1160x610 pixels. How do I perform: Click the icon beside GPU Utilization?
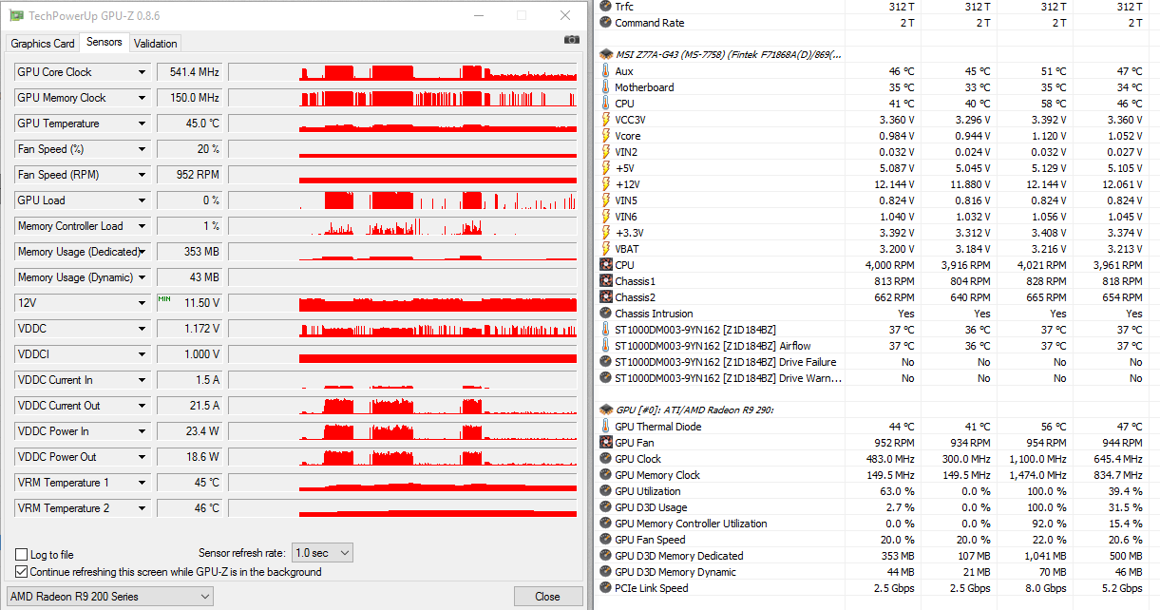[x=606, y=491]
